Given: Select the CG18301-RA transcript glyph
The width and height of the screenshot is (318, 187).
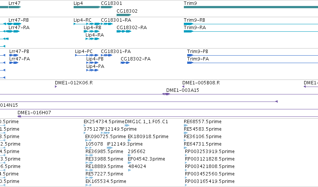Looking at the screenshot, I should click(107, 24).
